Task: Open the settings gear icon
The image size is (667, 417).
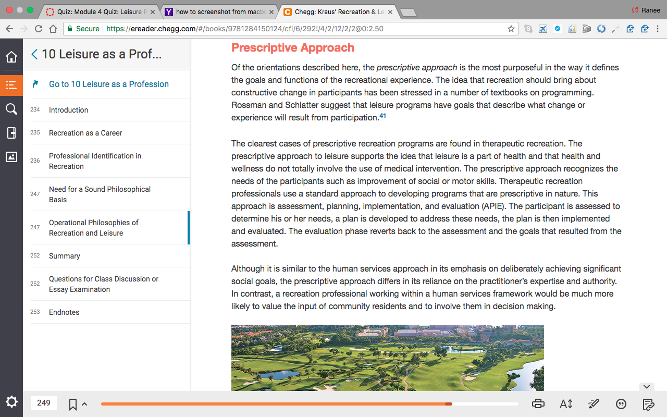Action: [11, 402]
